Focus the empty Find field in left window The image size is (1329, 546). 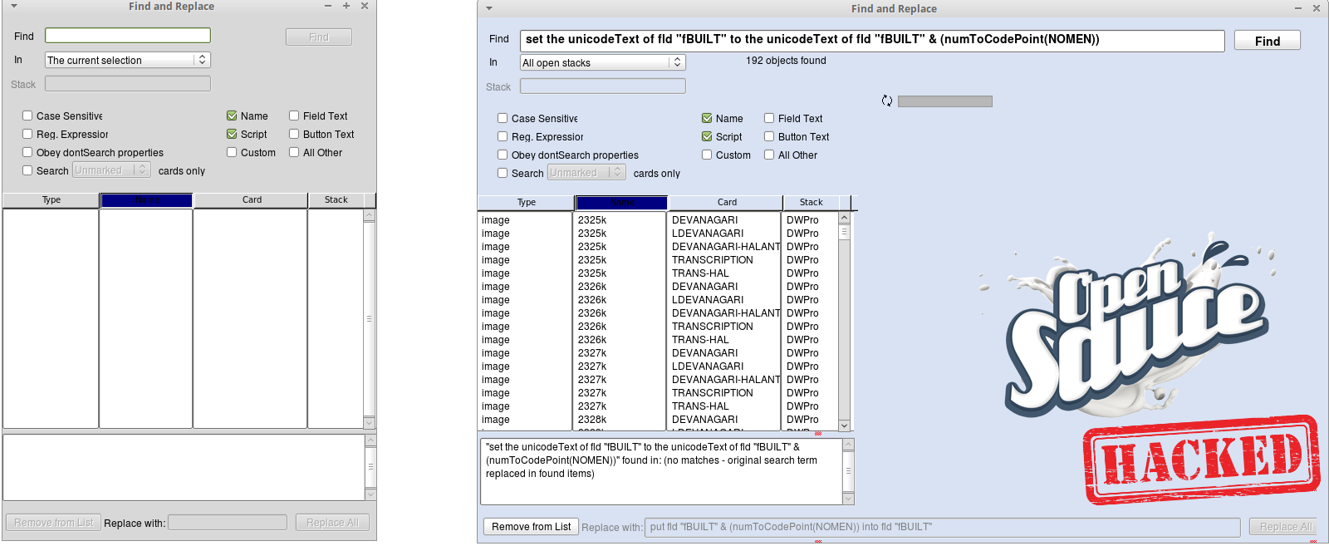127,35
